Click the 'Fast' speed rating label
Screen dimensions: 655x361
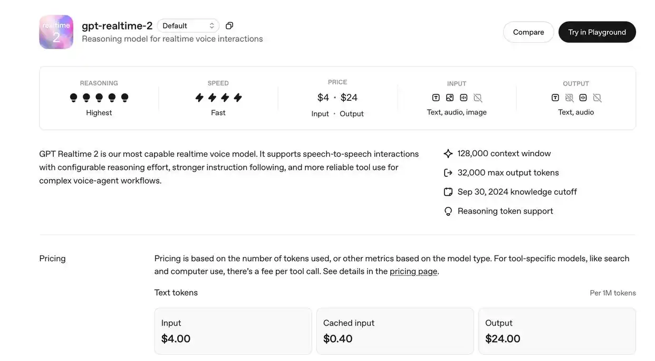click(x=218, y=112)
